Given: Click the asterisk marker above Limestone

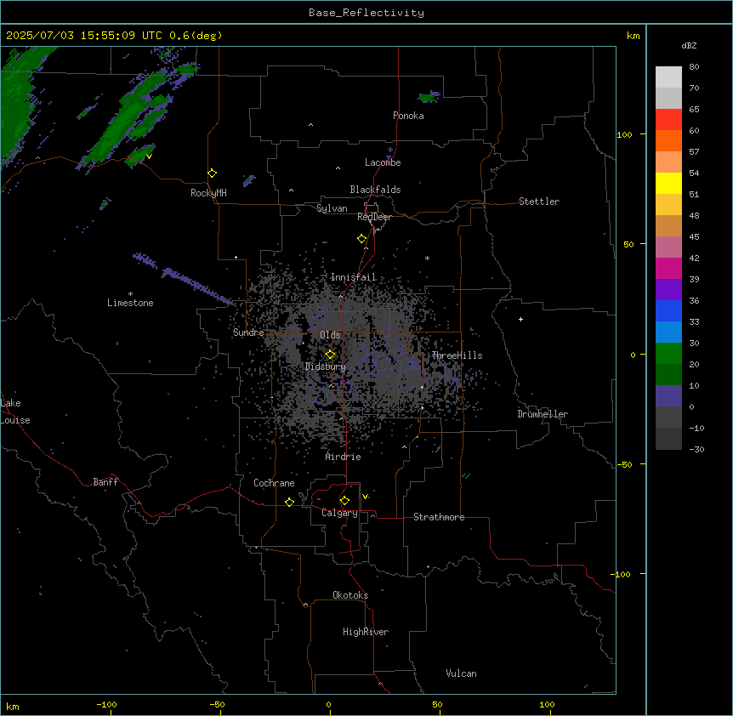Looking at the screenshot, I should click(130, 294).
